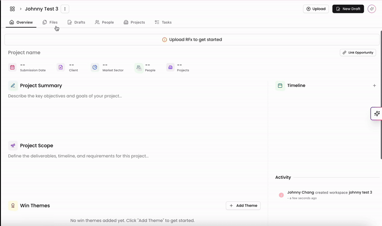Image resolution: width=382 pixels, height=226 pixels.
Task: Open the three-dot menu beside Johnny Test 3
Action: [65, 9]
